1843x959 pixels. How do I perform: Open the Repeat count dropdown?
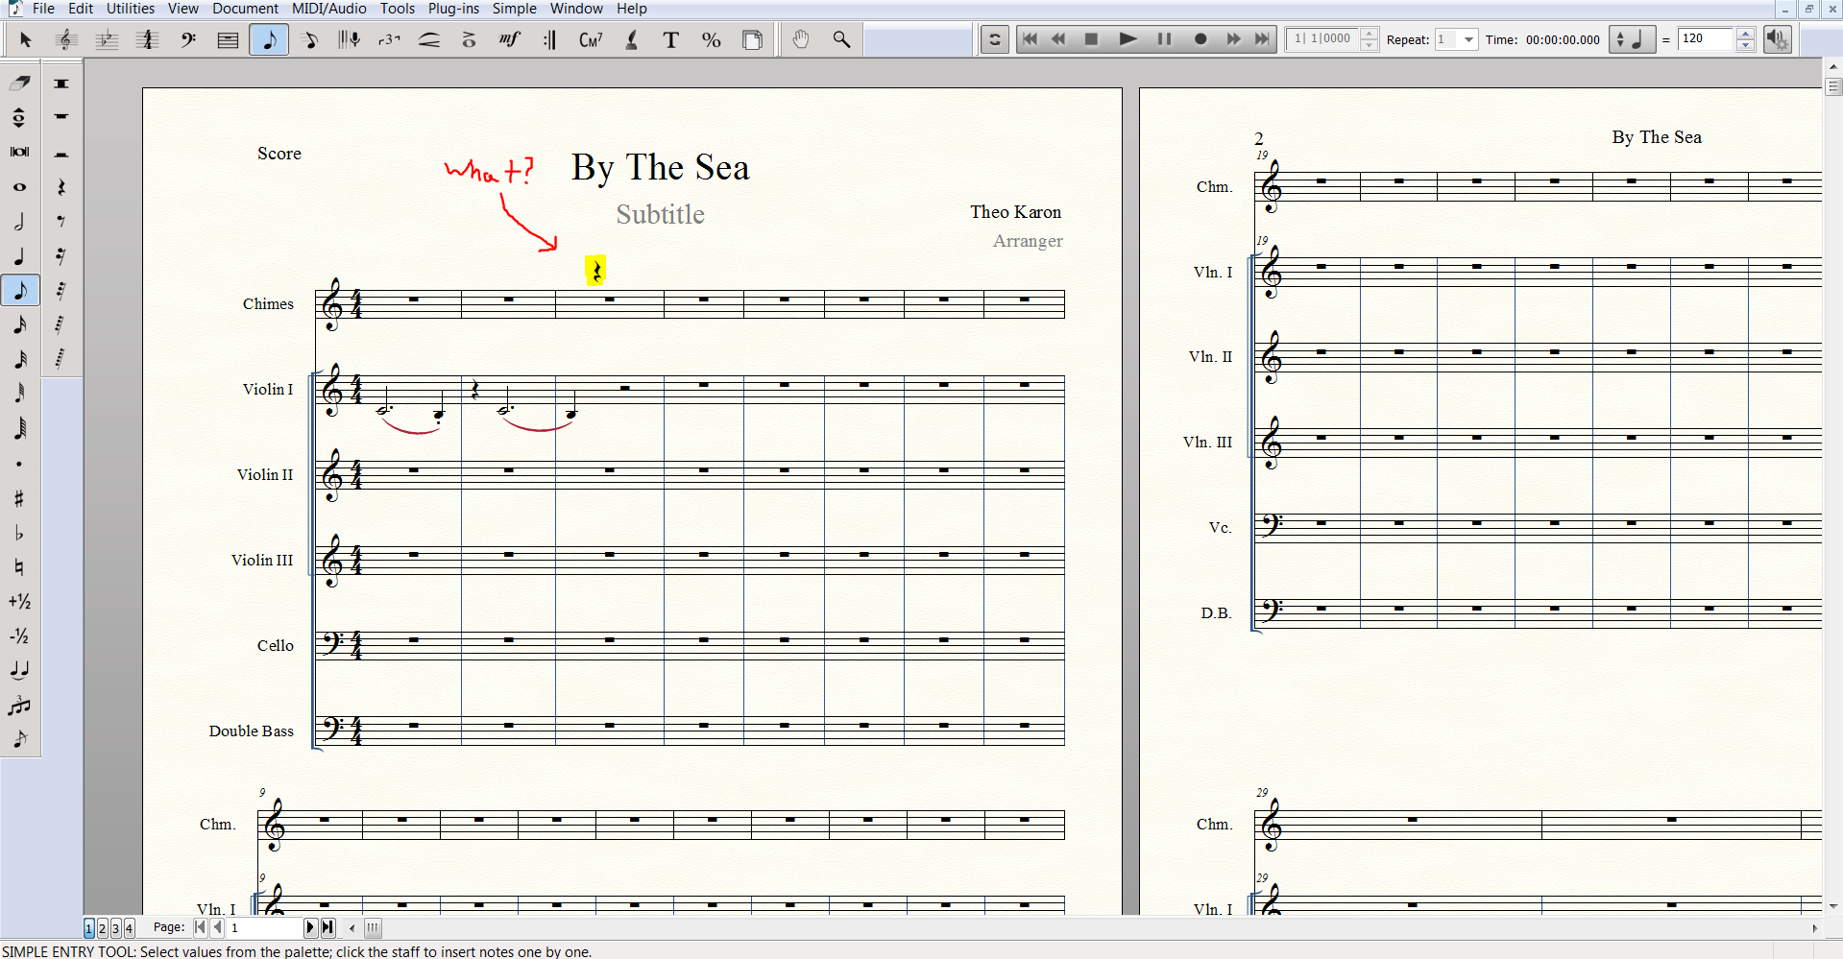point(1467,40)
